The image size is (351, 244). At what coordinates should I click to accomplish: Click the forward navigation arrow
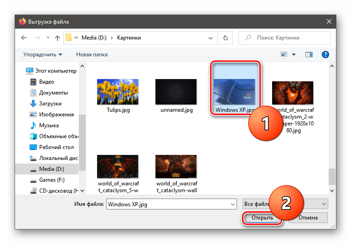point(37,38)
